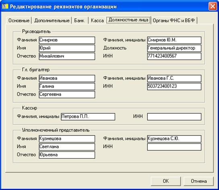
Task: Close the Редактирование реквизитов организации dialog
Action: [x=213, y=6]
